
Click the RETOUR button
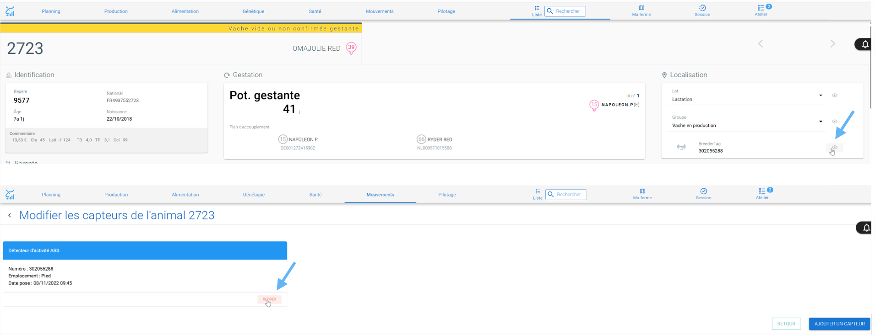tap(786, 324)
